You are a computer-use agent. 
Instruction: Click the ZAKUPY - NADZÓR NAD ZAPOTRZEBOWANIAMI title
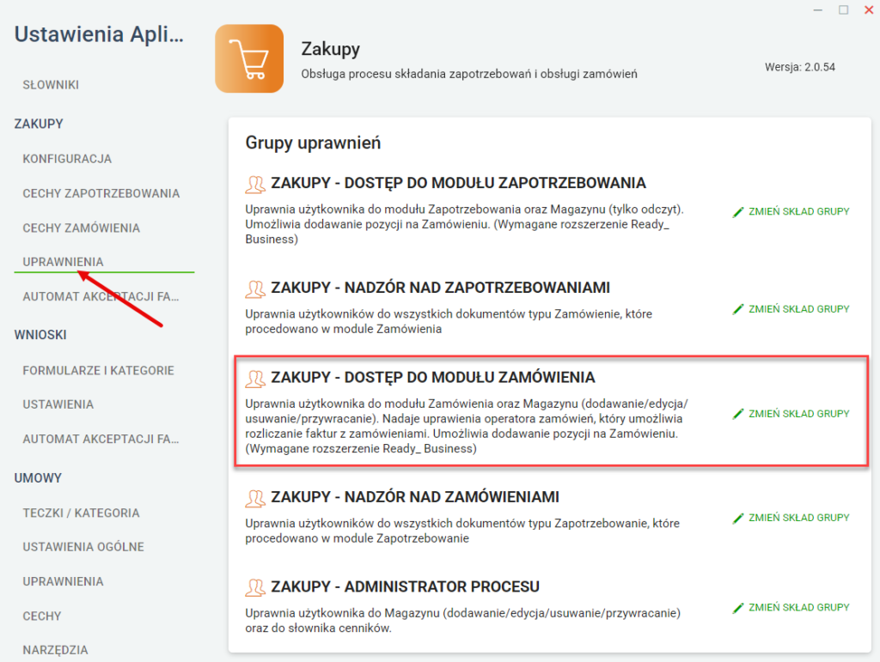tap(441, 288)
